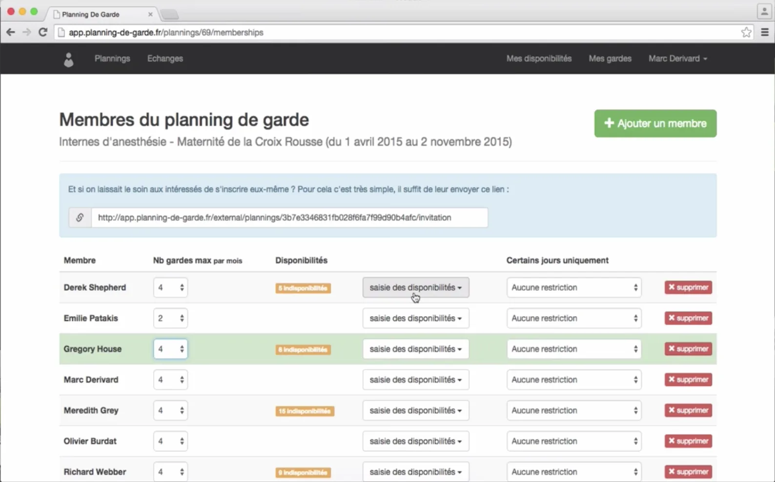Click the app logo person icon
This screenshot has width=775, height=482.
(69, 60)
